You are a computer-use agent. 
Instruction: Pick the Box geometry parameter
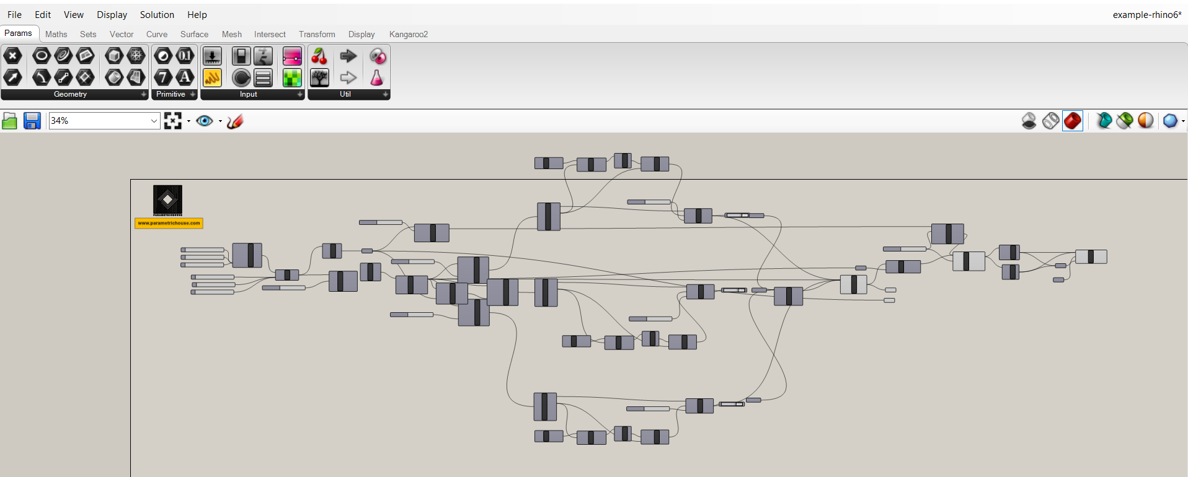pos(114,56)
